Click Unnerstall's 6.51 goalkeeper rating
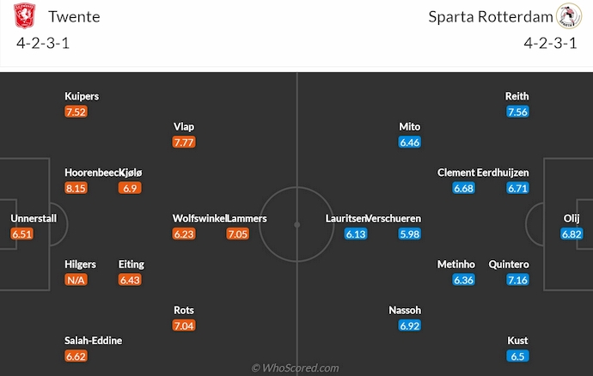Screen dimensions: 593x376 click(21, 233)
